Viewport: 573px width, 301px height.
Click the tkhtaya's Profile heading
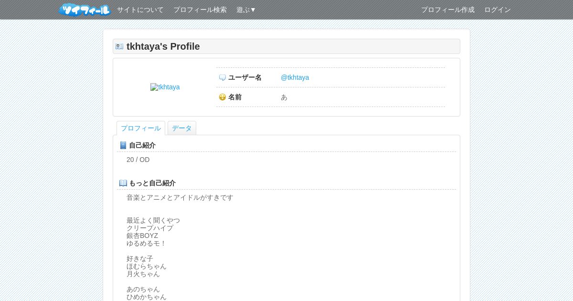point(163,46)
